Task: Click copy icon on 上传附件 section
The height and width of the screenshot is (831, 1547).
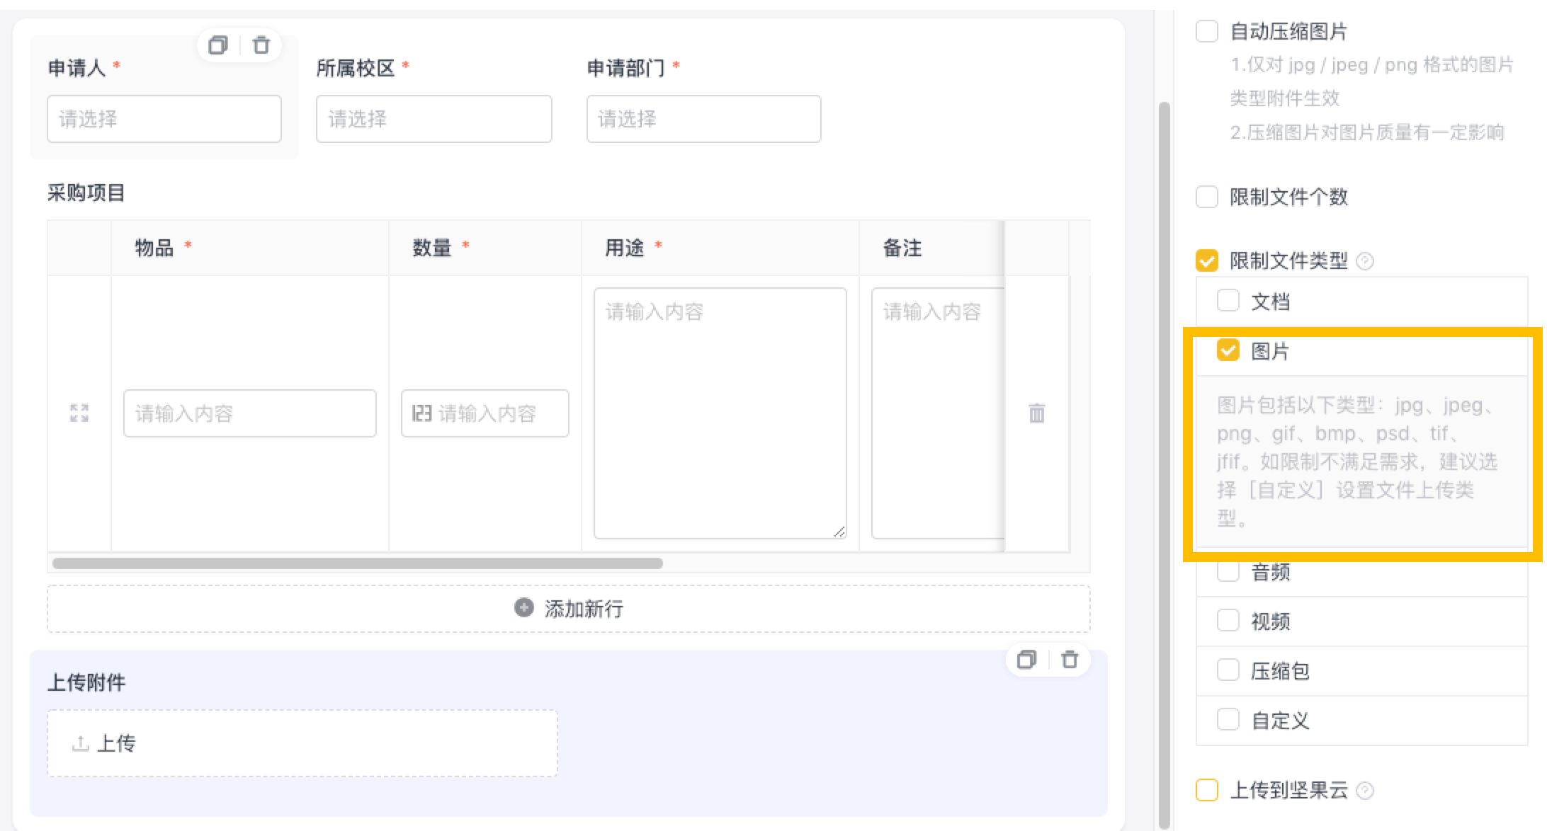Action: (1026, 660)
